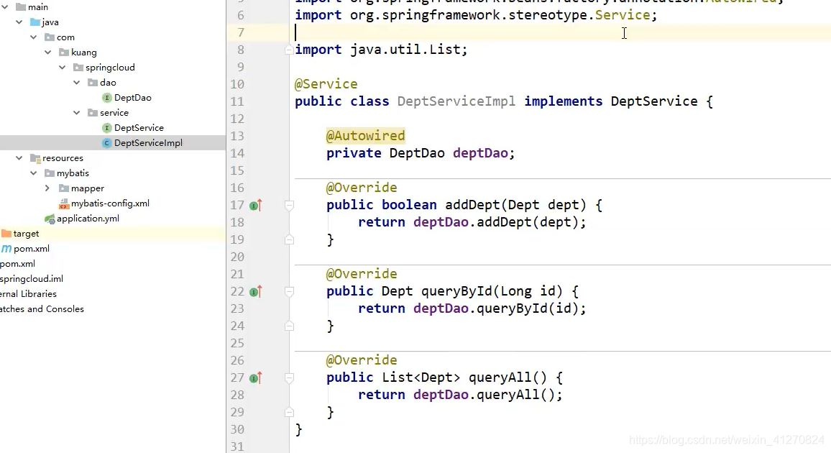Click line number 13 in the gutter
Screen dimensions: 831x453
pos(237,136)
